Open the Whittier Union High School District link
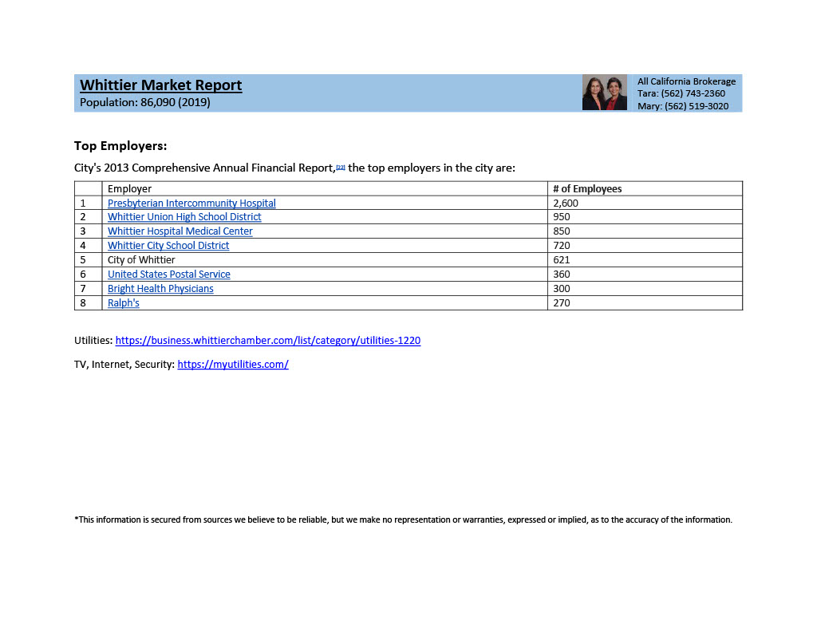This screenshot has height=632, width=817. [x=184, y=217]
